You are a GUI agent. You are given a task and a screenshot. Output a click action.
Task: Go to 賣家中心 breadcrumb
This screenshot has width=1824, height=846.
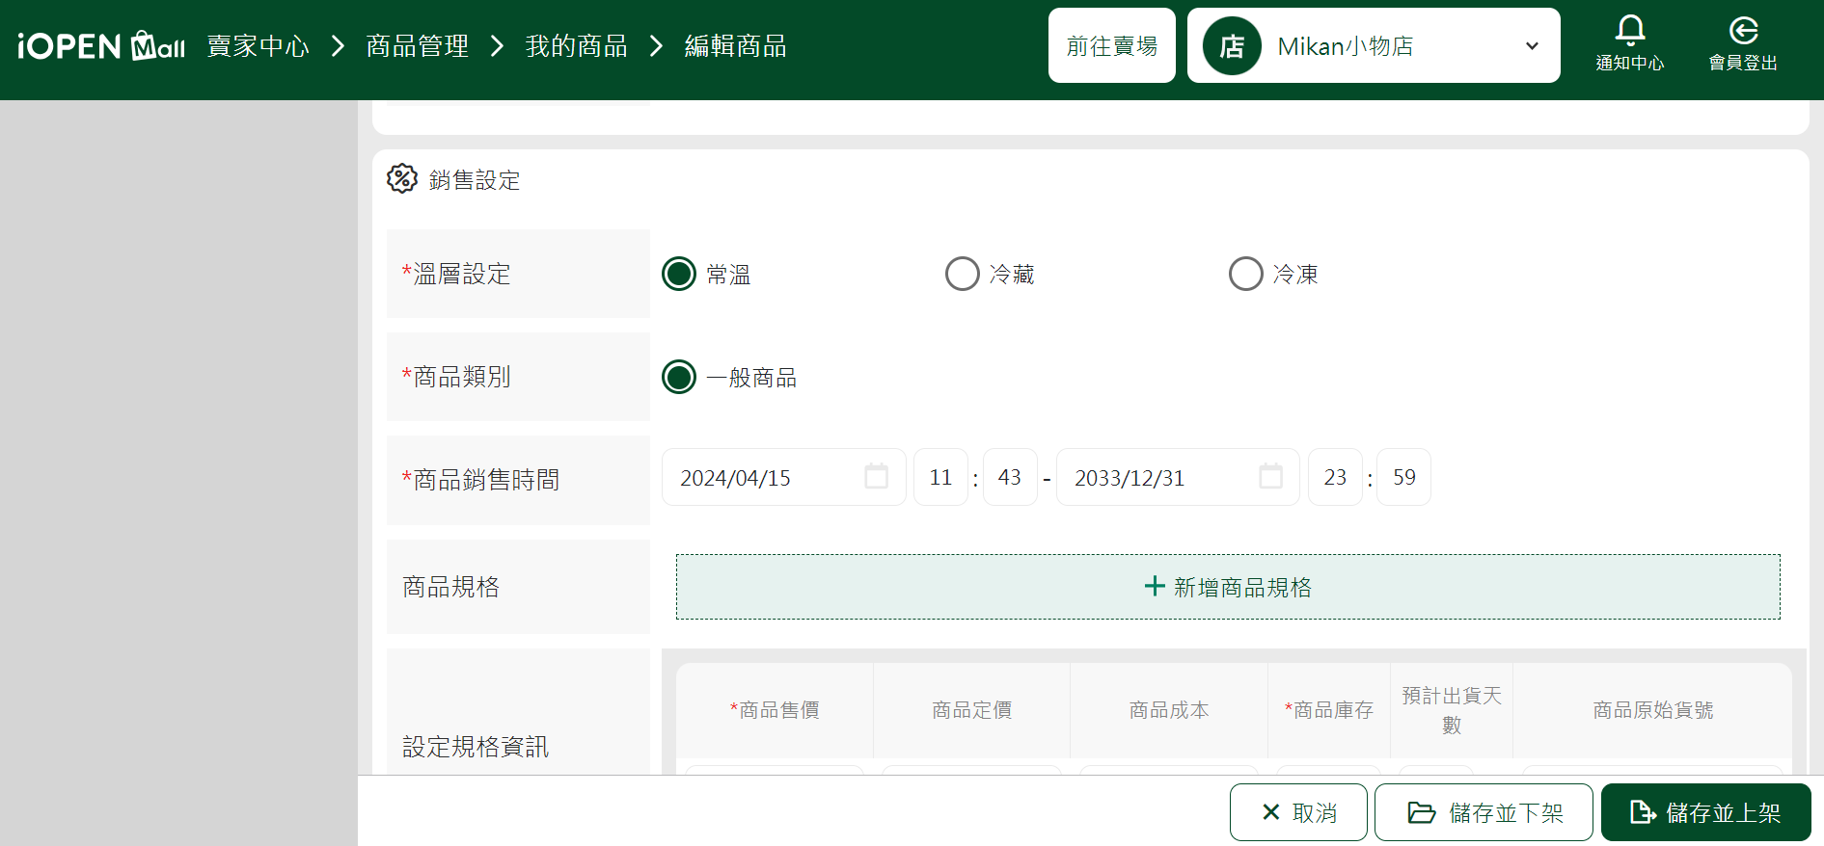[259, 46]
